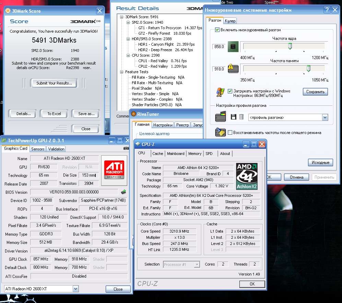Select Pixel Shader N/A feature test row
Screen dimensions: 342x303
tap(146, 88)
